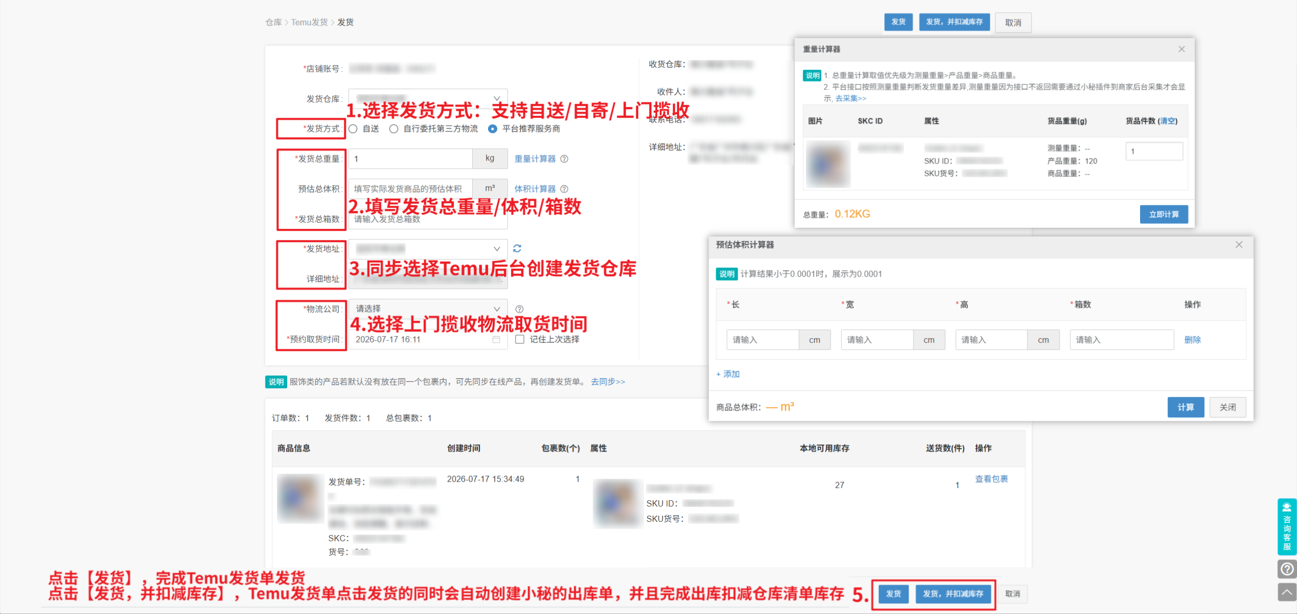Tick the 记住上次选择 checkbox
Image resolution: width=1297 pixels, height=614 pixels.
520,339
